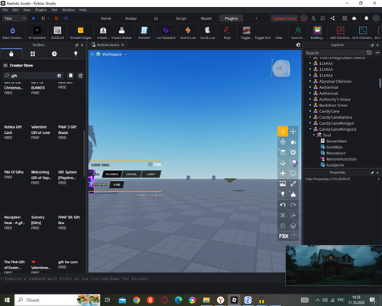382x306 pixels.
Task: Set F3X axes to LAST
Action: pyautogui.click(x=151, y=174)
